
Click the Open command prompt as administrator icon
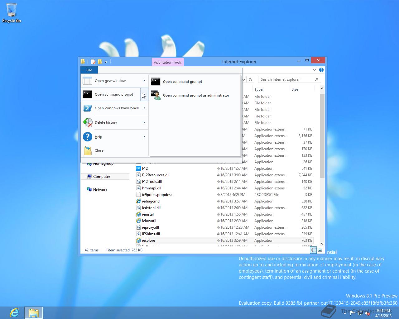coord(156,95)
